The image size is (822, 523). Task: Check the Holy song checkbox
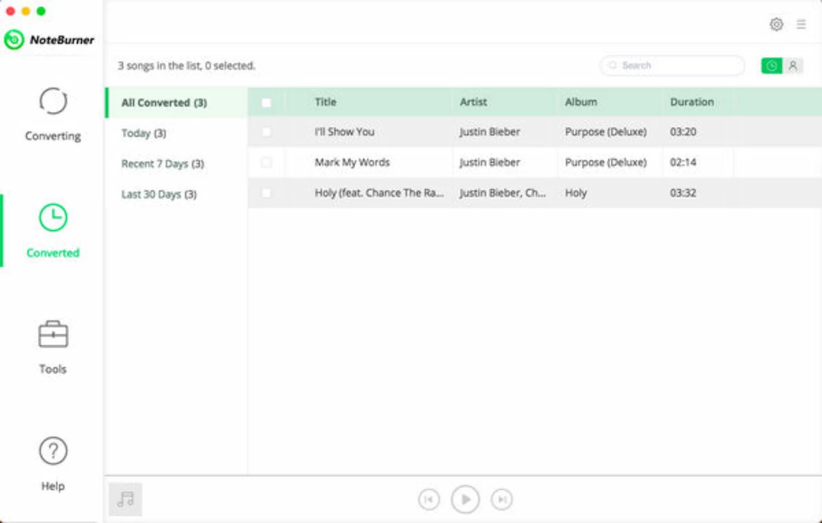(x=266, y=193)
